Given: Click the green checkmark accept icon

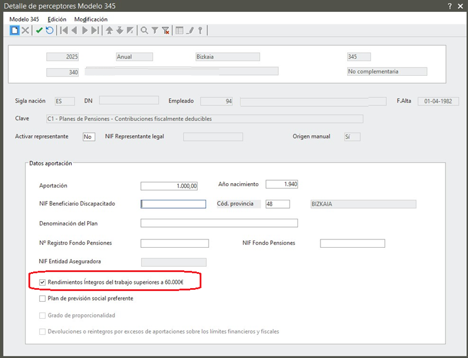Looking at the screenshot, I should (39, 30).
